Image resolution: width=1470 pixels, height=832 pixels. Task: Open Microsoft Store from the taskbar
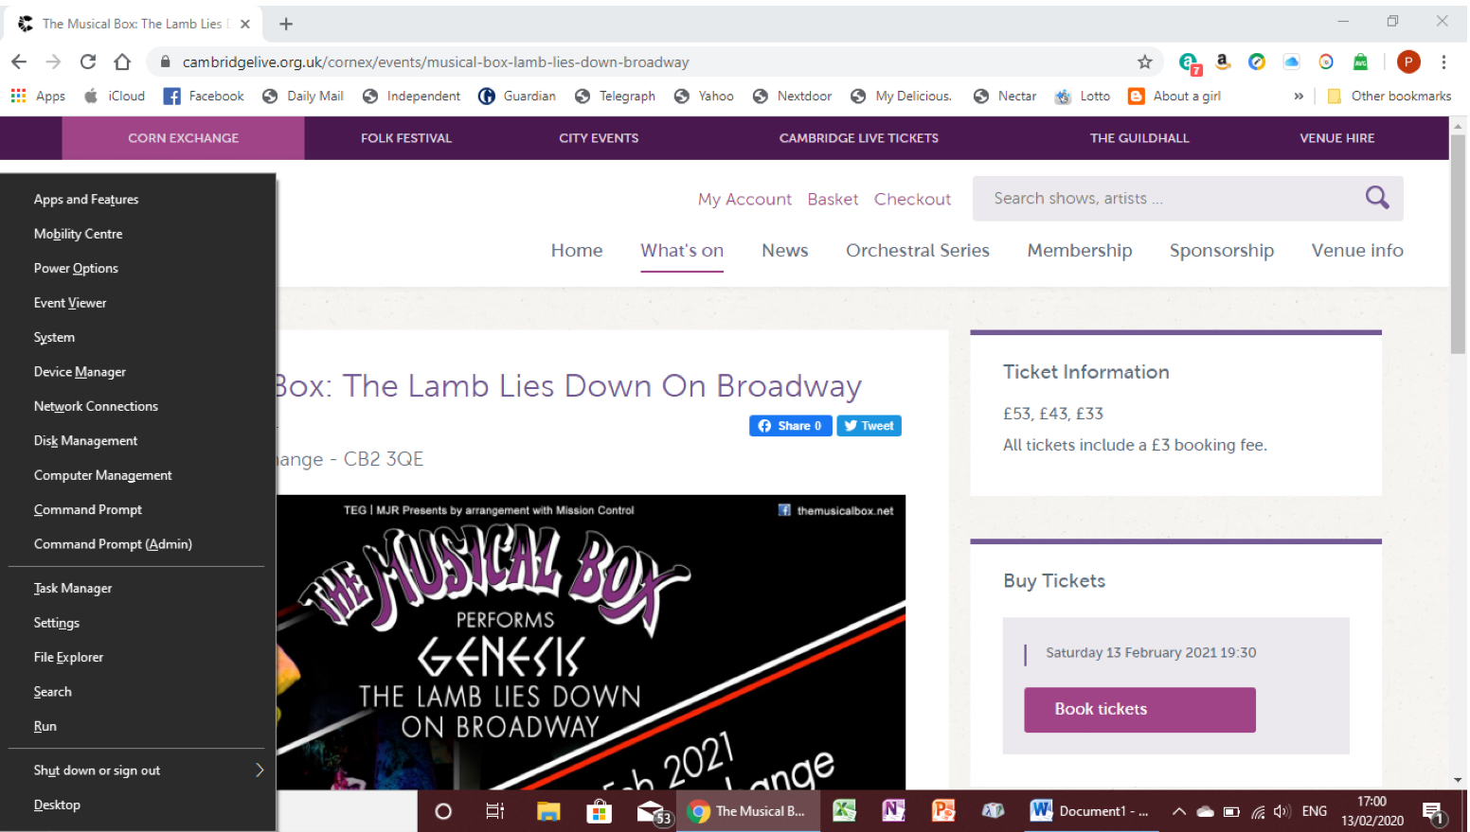599,811
